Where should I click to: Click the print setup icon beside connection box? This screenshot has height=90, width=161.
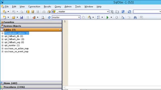49,12
